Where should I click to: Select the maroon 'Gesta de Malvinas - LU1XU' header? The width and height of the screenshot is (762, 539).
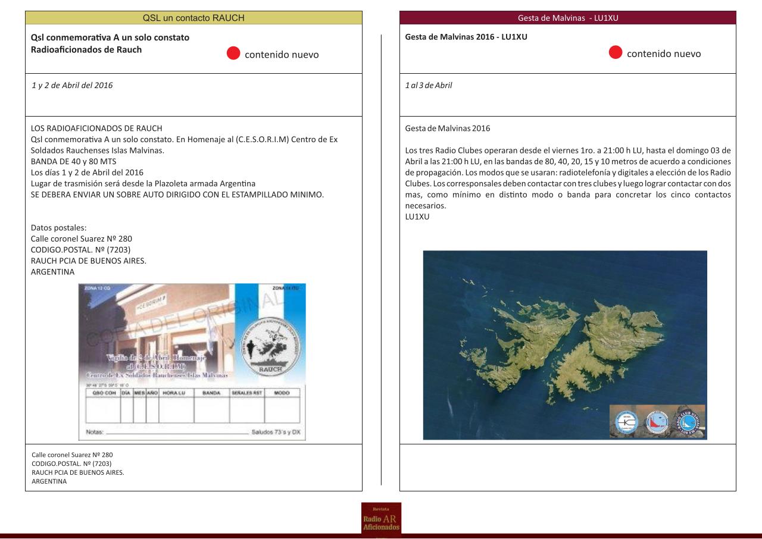[568, 18]
